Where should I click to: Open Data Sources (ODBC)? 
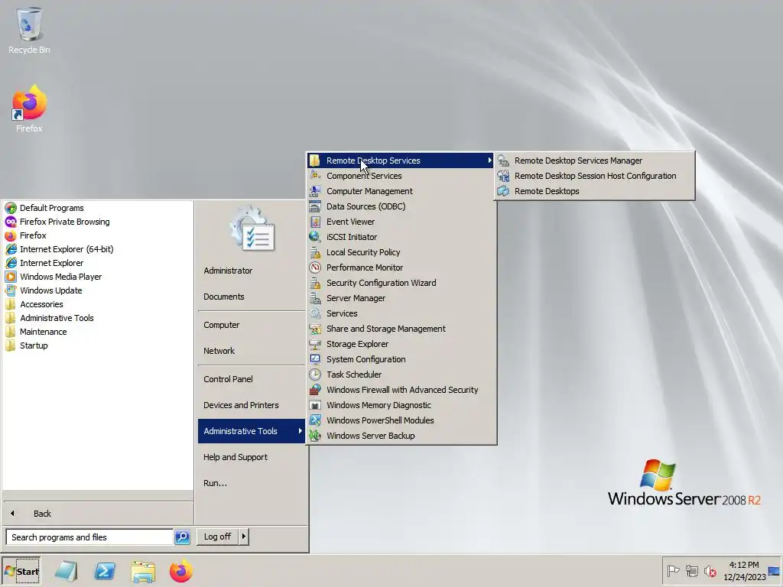click(x=401, y=206)
